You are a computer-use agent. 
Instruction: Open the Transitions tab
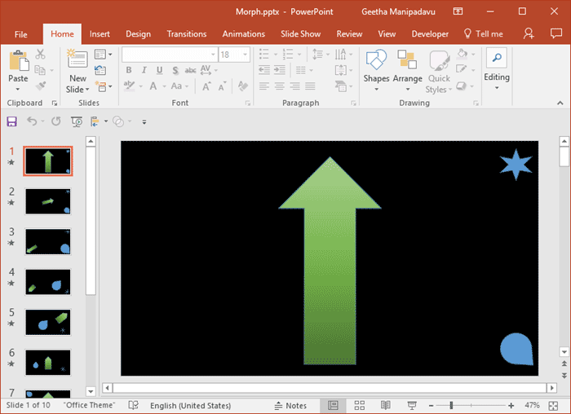[x=186, y=34]
